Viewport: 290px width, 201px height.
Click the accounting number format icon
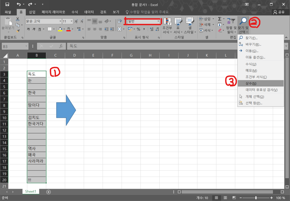pos(130,29)
